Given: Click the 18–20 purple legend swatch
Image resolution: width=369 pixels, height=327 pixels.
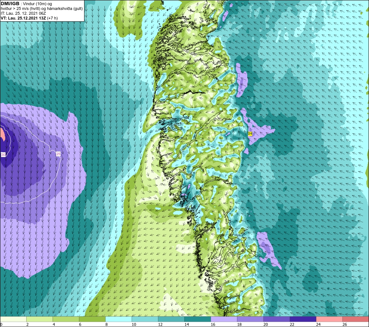Looking at the screenshot, I should (x=251, y=319).
